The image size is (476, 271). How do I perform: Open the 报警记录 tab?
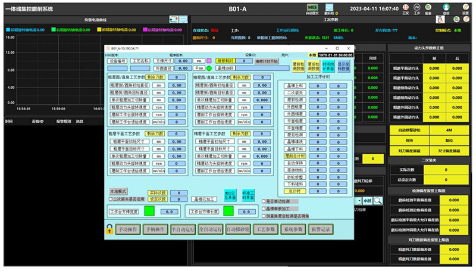[x=319, y=229]
